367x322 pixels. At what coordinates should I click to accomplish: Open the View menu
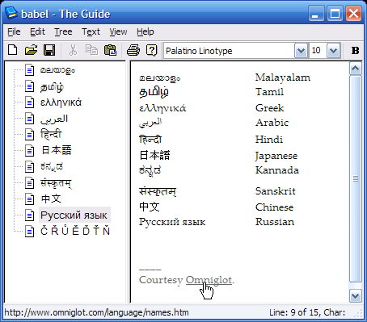point(118,31)
